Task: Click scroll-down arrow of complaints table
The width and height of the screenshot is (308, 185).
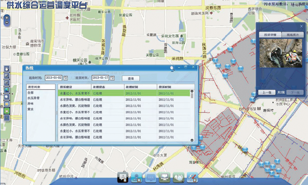Action: tap(192, 140)
